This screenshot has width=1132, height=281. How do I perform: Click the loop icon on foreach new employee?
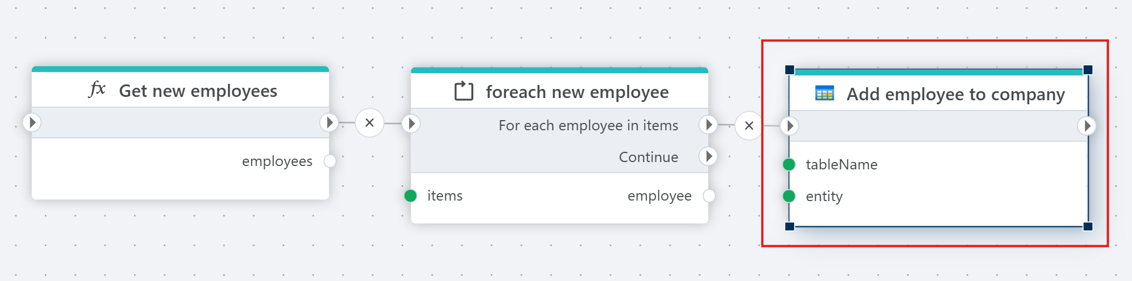pyautogui.click(x=463, y=91)
